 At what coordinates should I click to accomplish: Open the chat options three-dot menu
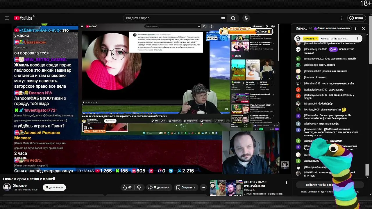coord(355,28)
